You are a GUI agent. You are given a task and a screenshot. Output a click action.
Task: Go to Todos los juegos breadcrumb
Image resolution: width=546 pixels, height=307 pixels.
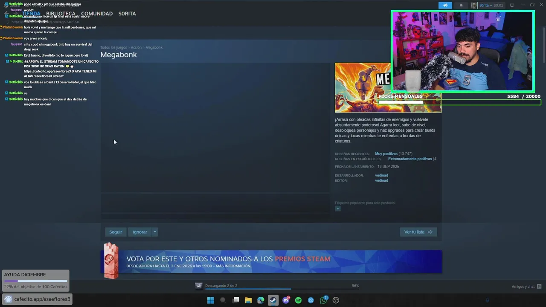click(113, 47)
